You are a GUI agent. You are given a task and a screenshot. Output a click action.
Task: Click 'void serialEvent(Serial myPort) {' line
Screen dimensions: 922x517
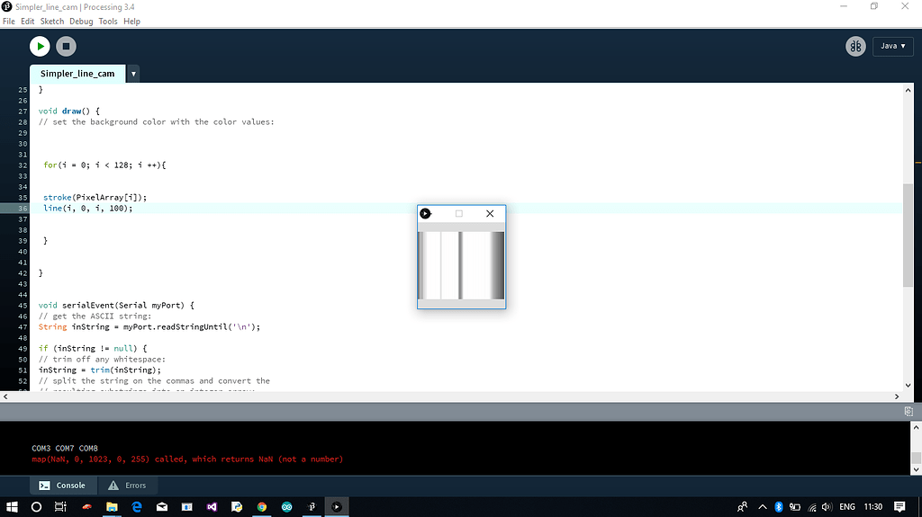(x=116, y=306)
